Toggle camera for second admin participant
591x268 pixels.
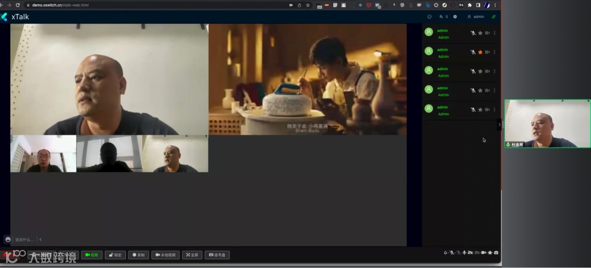pos(488,52)
